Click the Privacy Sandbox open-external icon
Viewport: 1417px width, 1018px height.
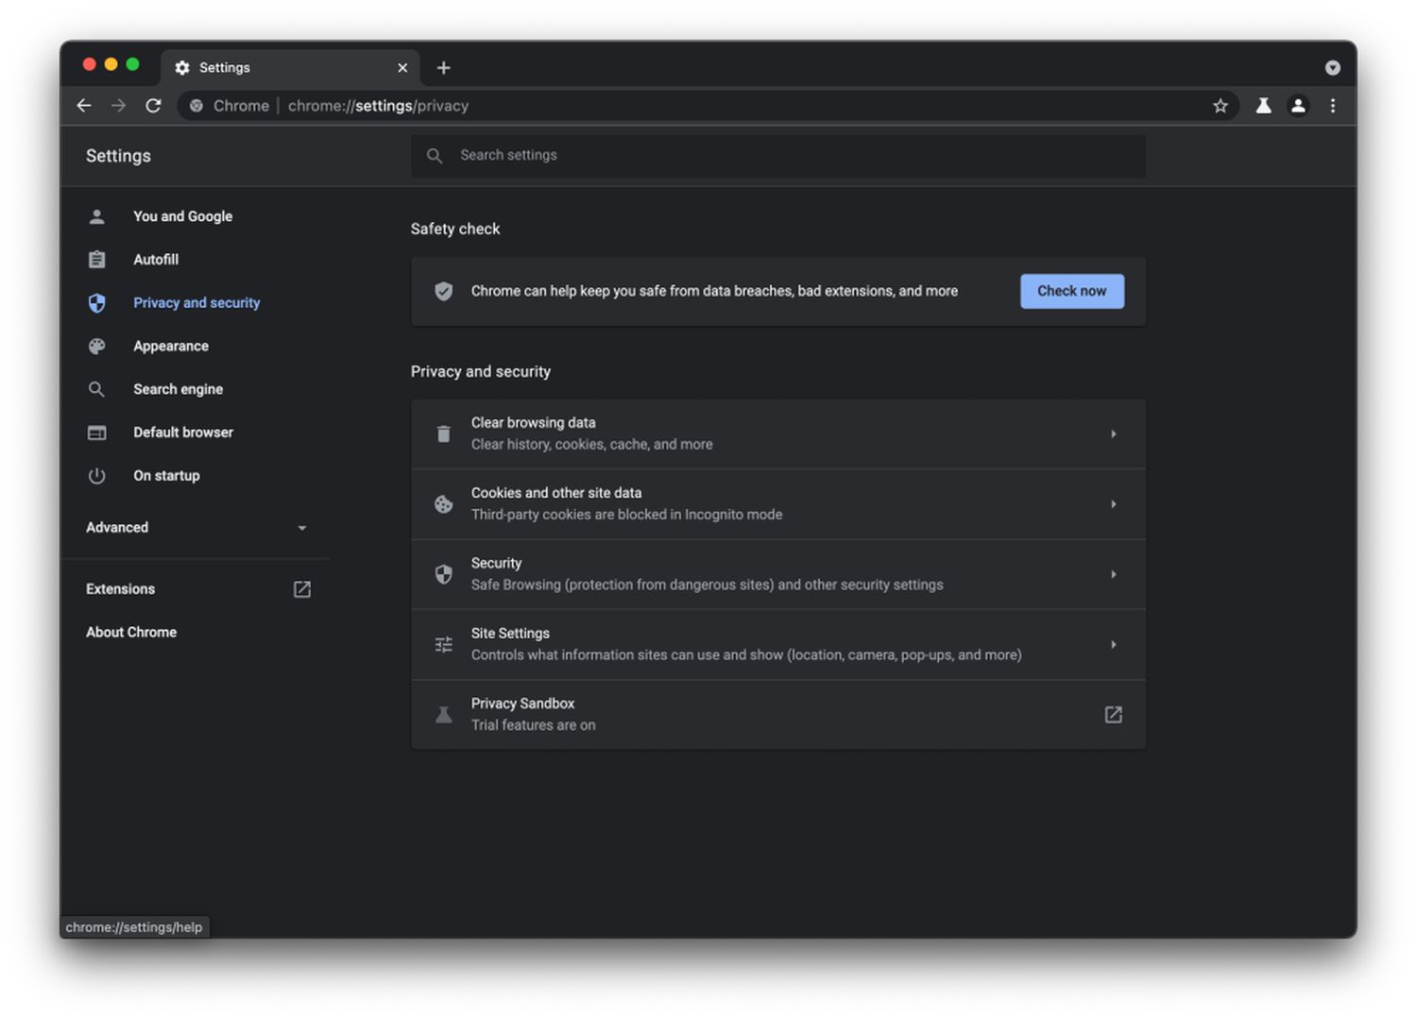[1113, 715]
